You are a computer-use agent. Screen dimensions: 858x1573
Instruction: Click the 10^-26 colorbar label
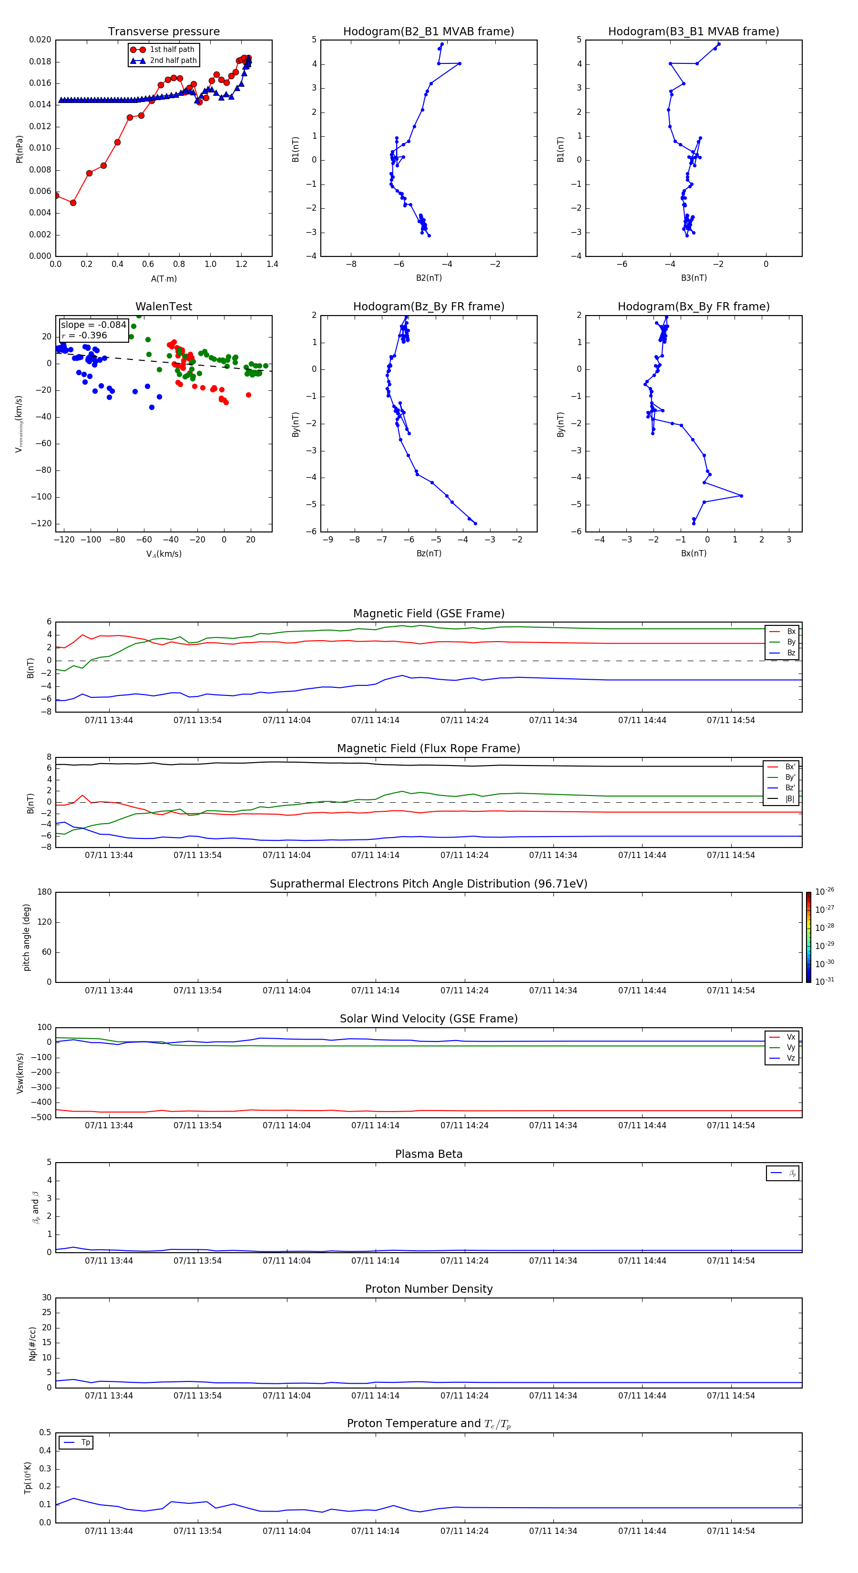point(825,891)
